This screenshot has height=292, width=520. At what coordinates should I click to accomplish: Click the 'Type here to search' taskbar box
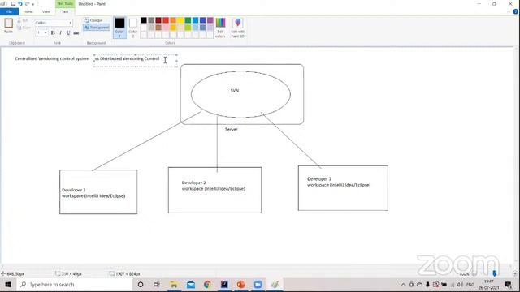[x=74, y=285]
